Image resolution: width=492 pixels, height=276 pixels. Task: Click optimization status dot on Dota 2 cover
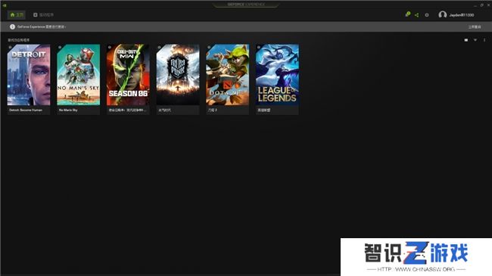click(x=209, y=48)
